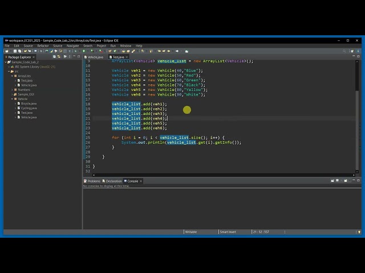Open the Window menu
The image size is (365, 273).
pyautogui.click(x=125, y=46)
